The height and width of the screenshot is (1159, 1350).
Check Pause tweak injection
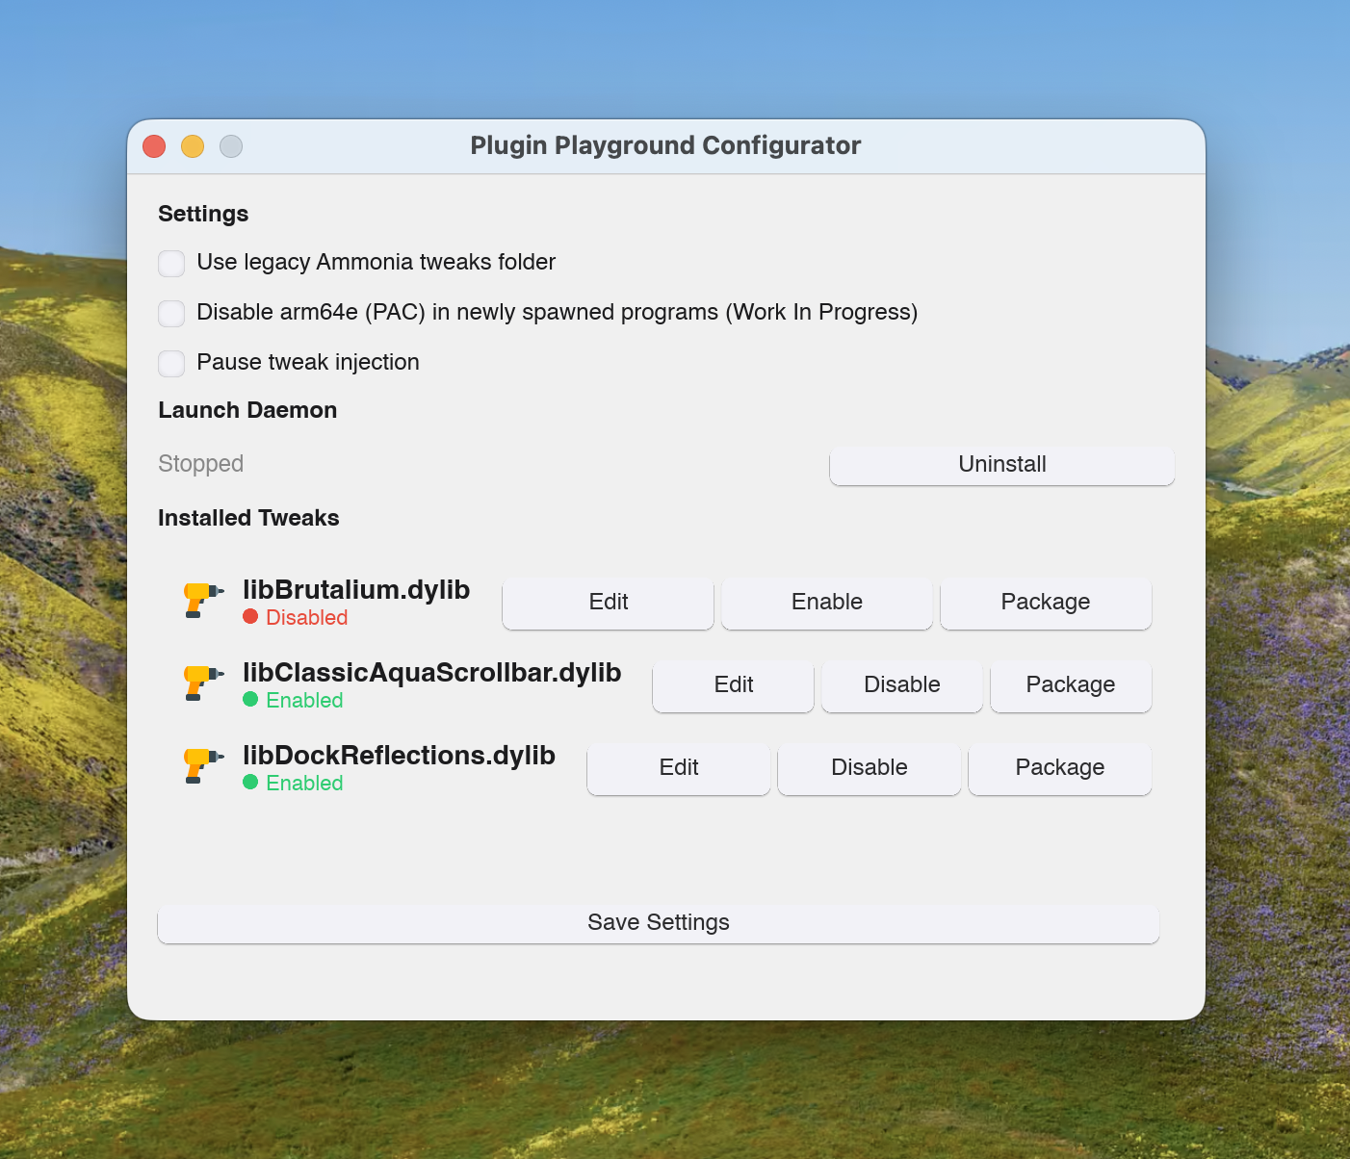[171, 363]
